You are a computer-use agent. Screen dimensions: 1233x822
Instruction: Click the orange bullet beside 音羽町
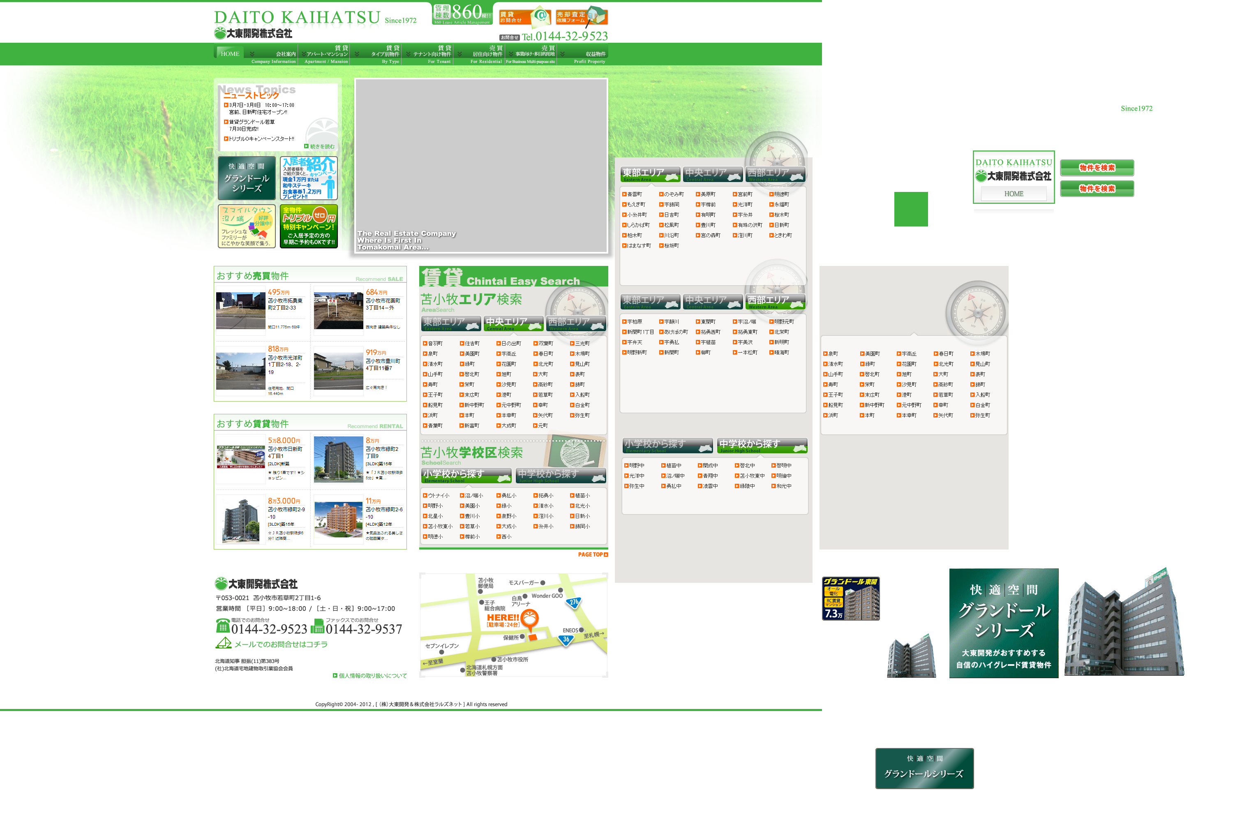(x=425, y=343)
